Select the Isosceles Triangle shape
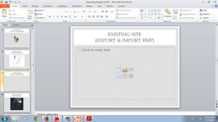This screenshot has height=122, width=218. (x=142, y=14)
